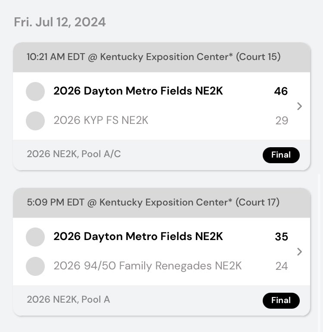Viewport: 323px width, 332px height.
Task: Click the 2026 KYP FS NE2K team logo
Action: (35, 120)
